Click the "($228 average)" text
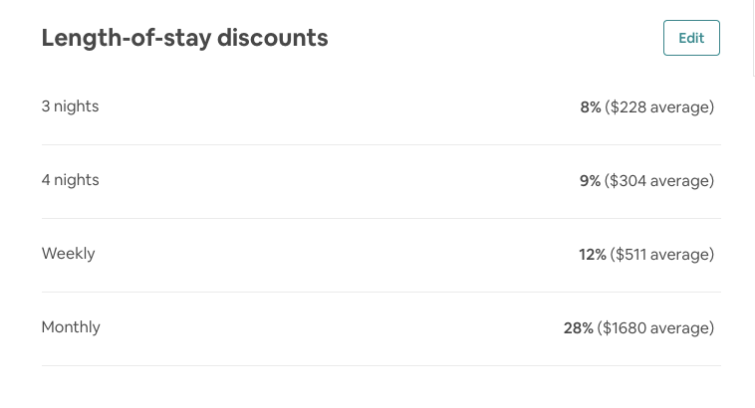755x408 pixels. tap(659, 107)
